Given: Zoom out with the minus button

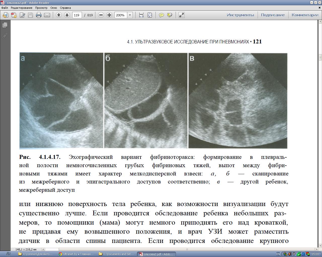Looking at the screenshot, I should click(101, 15).
